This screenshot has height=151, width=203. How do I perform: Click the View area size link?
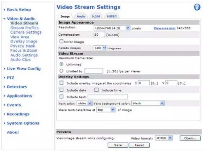point(164,28)
